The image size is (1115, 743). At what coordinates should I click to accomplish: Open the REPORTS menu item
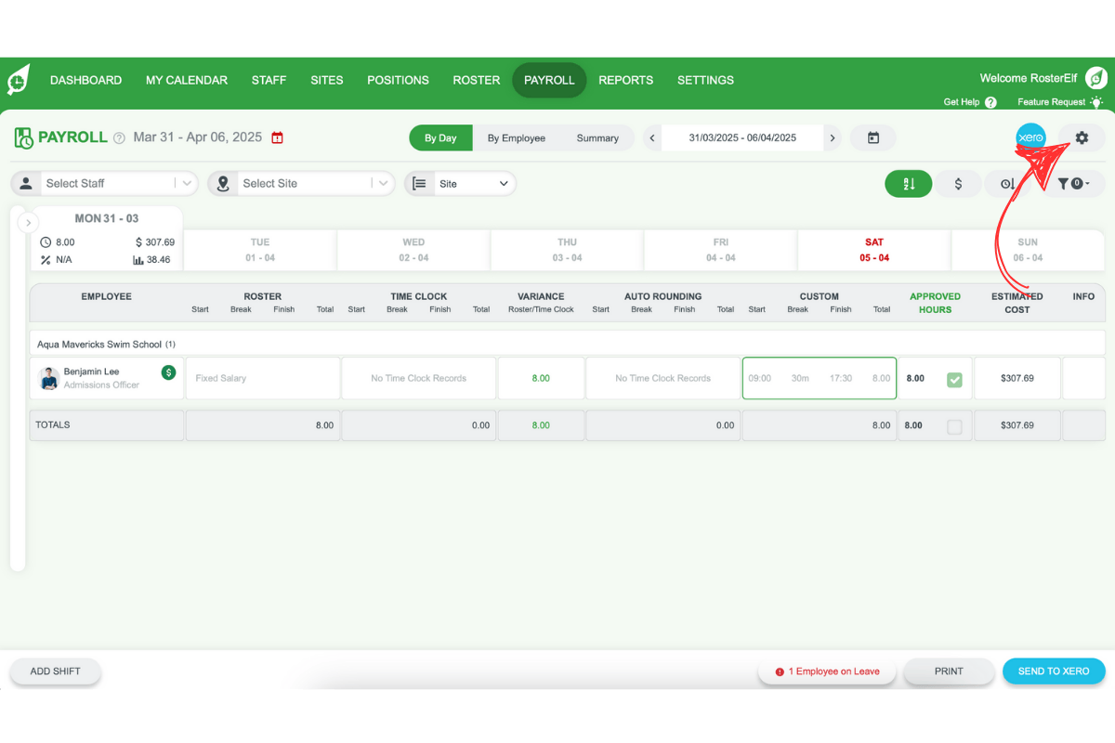coord(625,80)
